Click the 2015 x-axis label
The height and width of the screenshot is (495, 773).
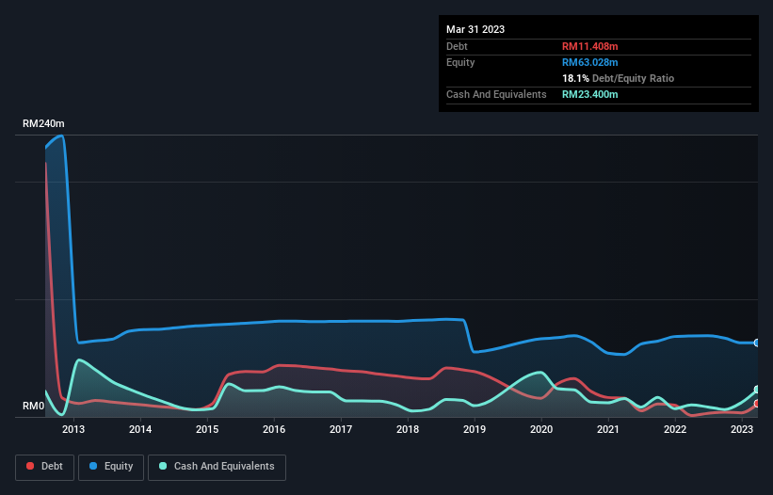(x=207, y=429)
